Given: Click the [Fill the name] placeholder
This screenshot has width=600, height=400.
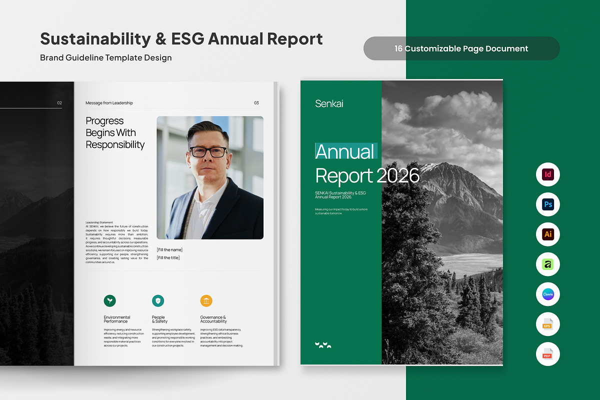Looking at the screenshot, I should tap(169, 249).
